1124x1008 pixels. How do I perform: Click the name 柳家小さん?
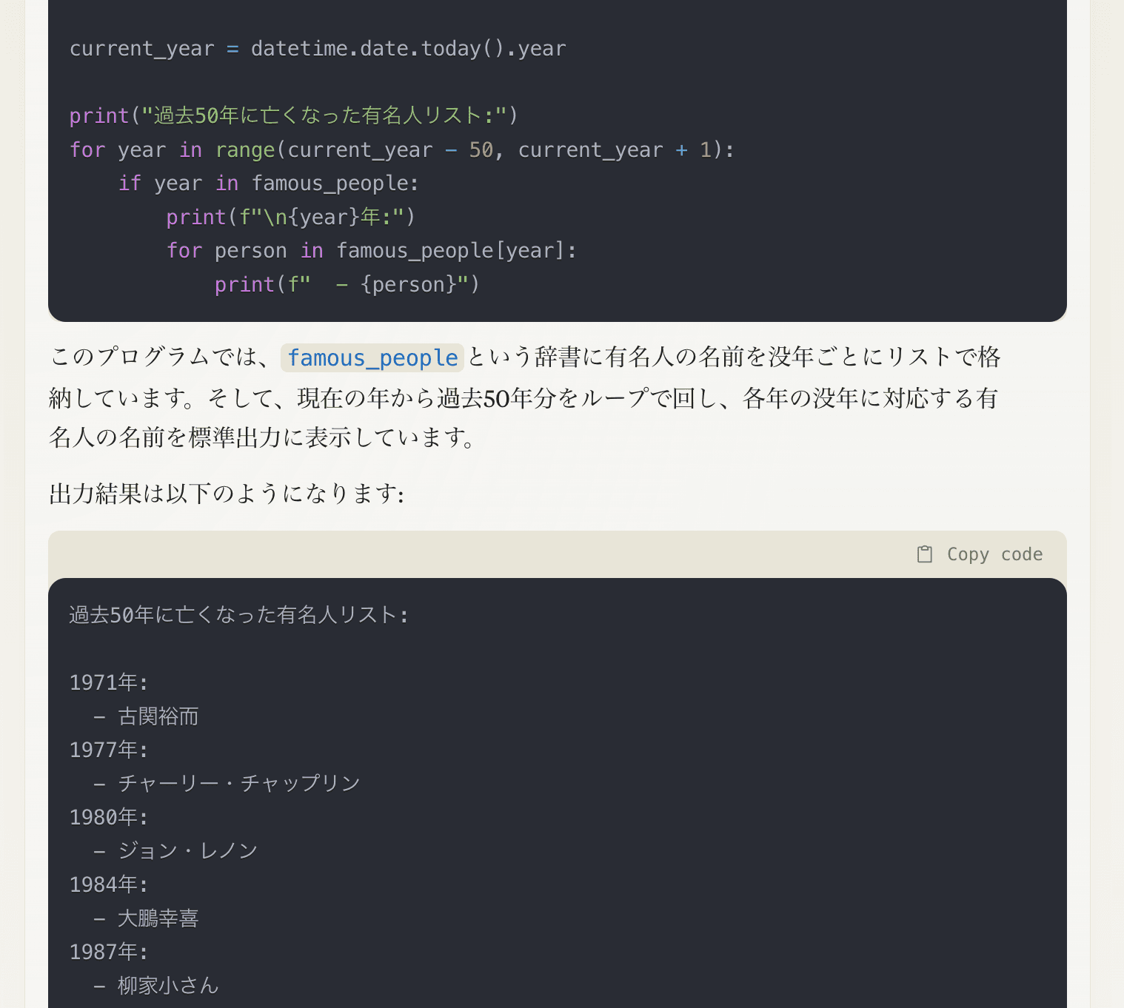coord(168,986)
